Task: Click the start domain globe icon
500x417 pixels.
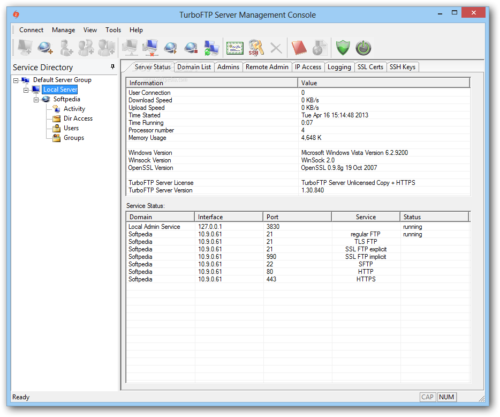Action: [x=170, y=48]
